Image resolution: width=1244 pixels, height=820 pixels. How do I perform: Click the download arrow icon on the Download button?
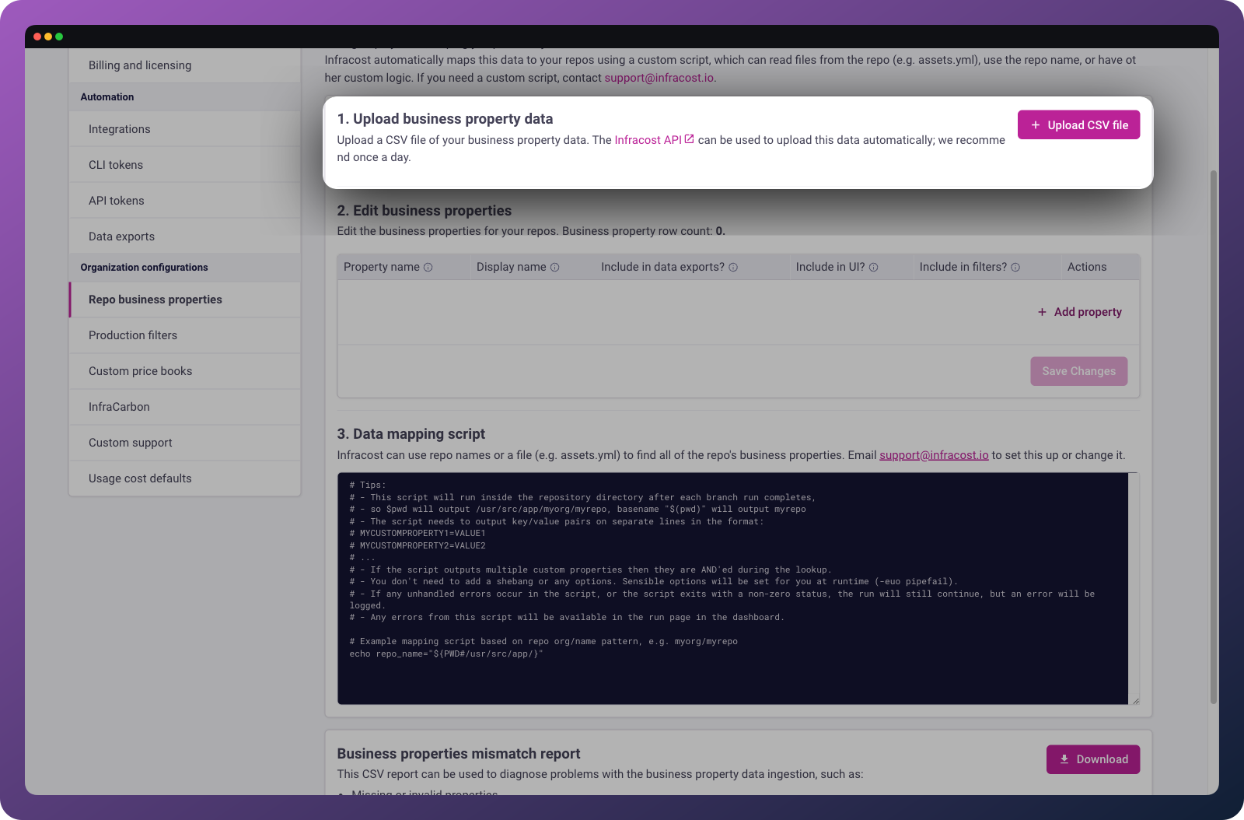1064,759
